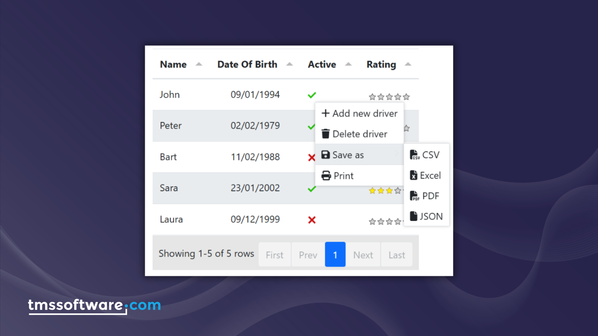Click the trash can icon for Delete driver

(x=325, y=134)
